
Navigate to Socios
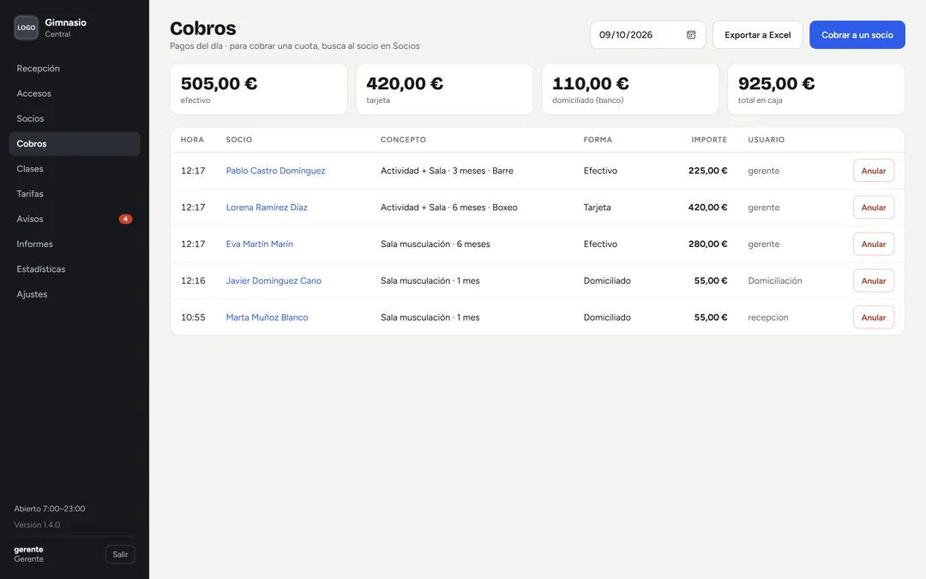(75, 118)
